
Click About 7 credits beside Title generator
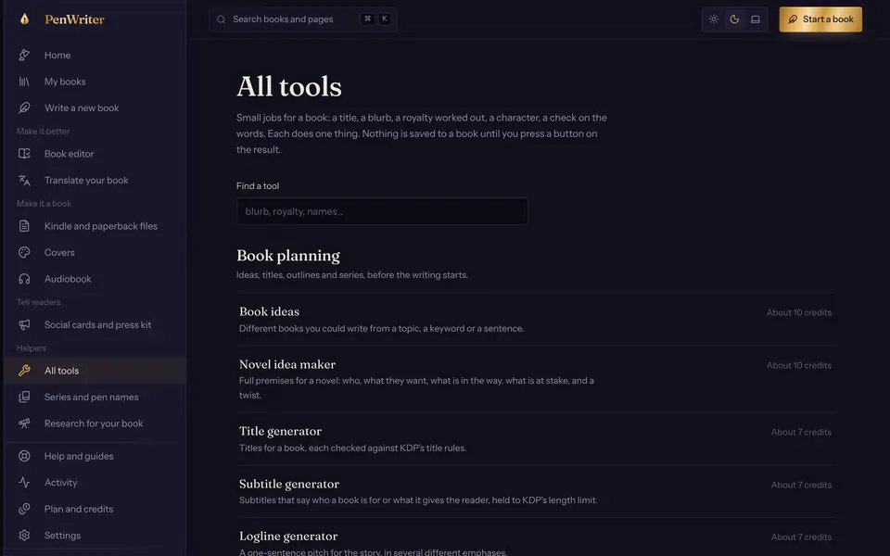click(801, 433)
